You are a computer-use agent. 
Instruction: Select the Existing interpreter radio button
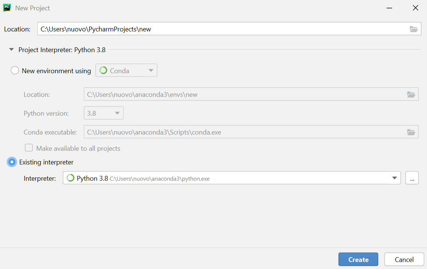[11, 162]
